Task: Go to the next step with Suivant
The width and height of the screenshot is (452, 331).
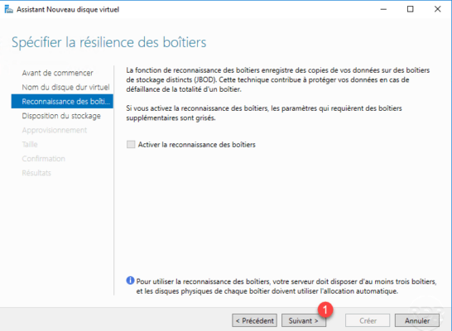Action: (x=304, y=320)
